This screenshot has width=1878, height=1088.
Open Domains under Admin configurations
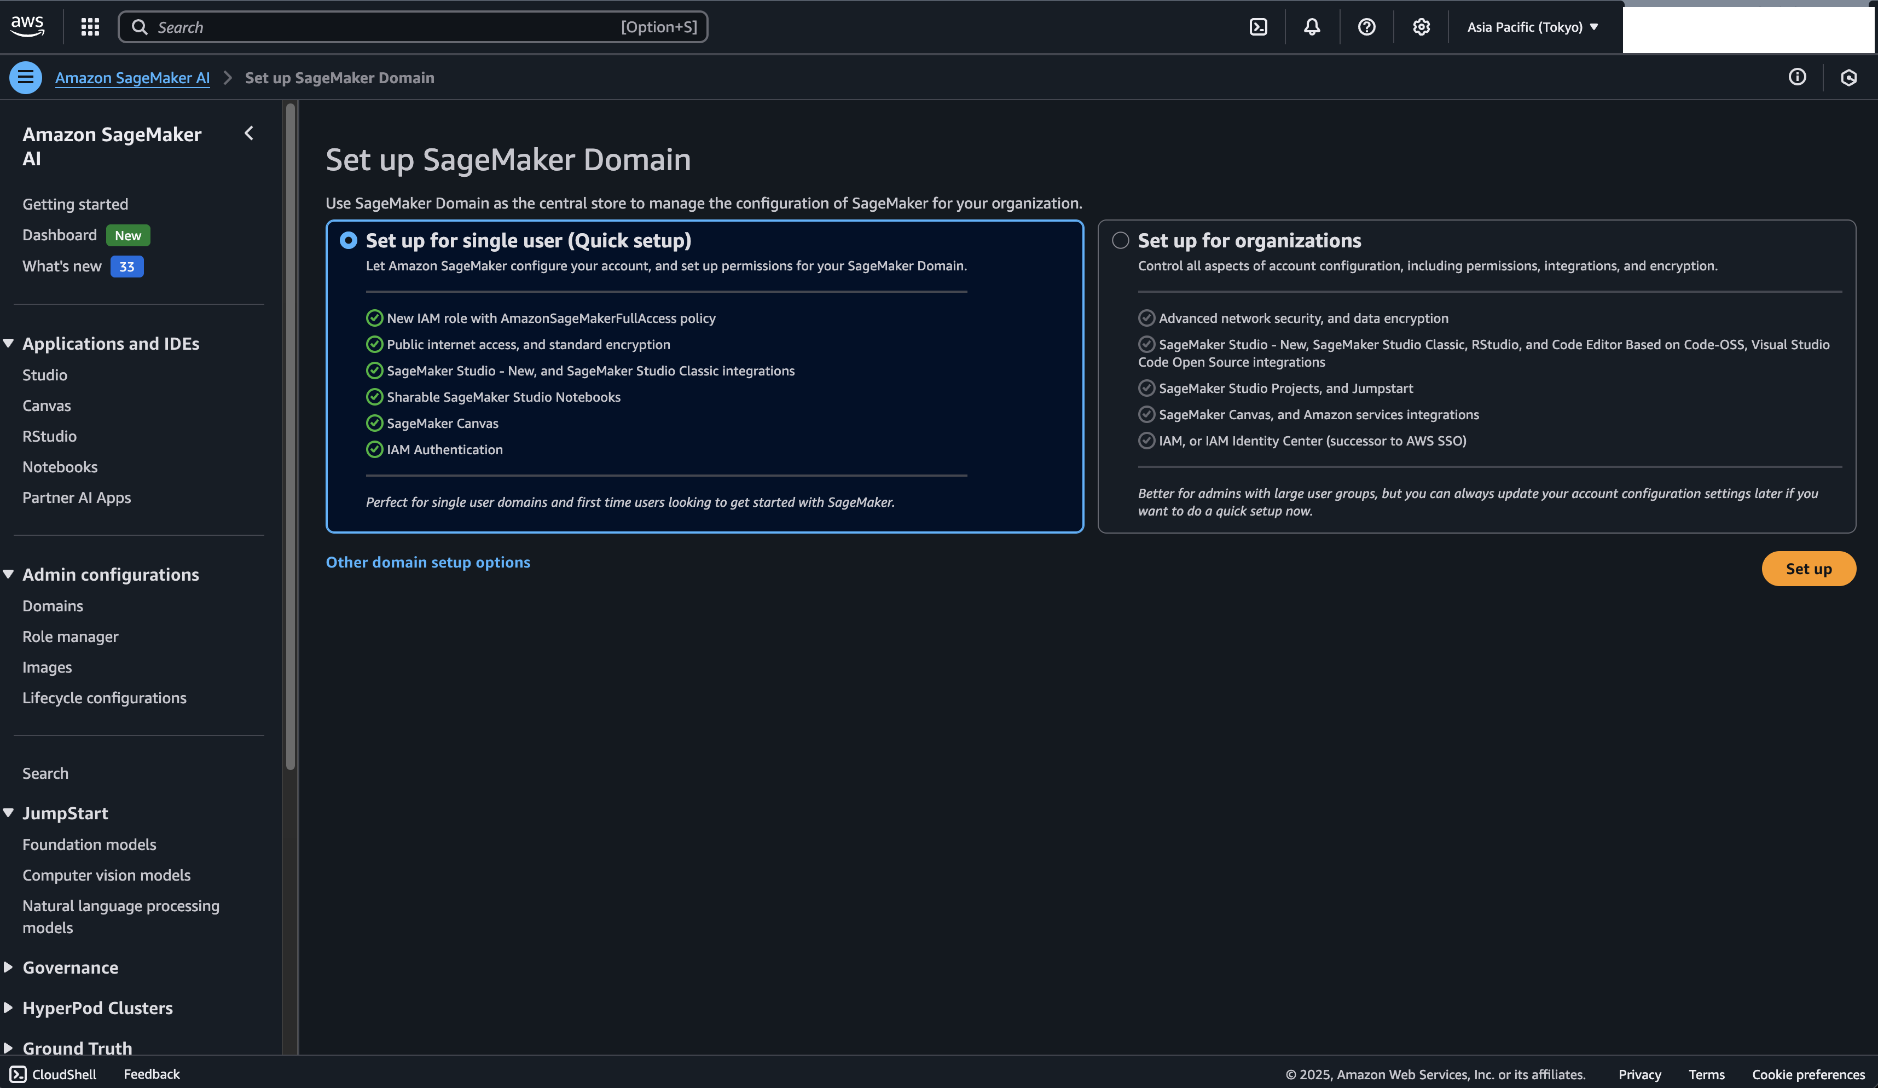click(x=53, y=606)
